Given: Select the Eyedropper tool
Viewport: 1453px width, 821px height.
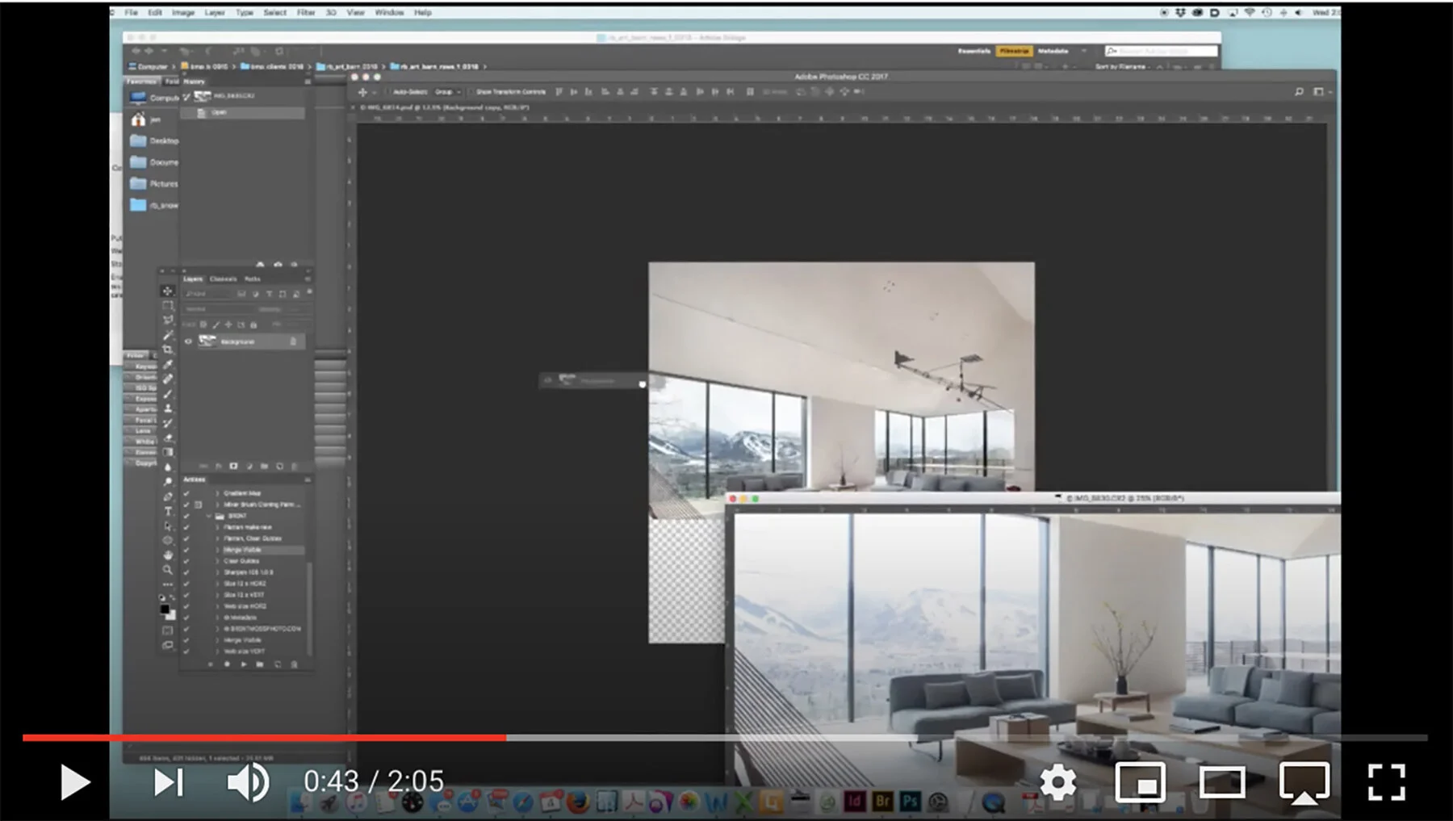Looking at the screenshot, I should [168, 364].
